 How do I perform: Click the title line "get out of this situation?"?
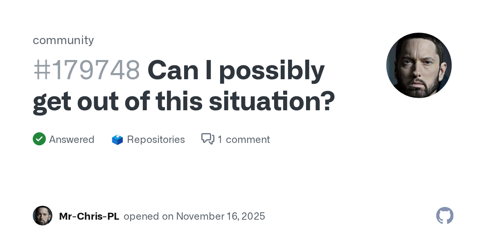click(x=184, y=101)
